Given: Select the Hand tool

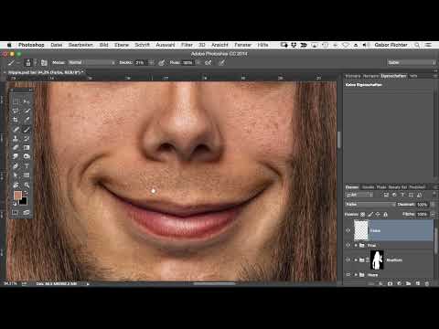Looking at the screenshot, I should [16, 185].
